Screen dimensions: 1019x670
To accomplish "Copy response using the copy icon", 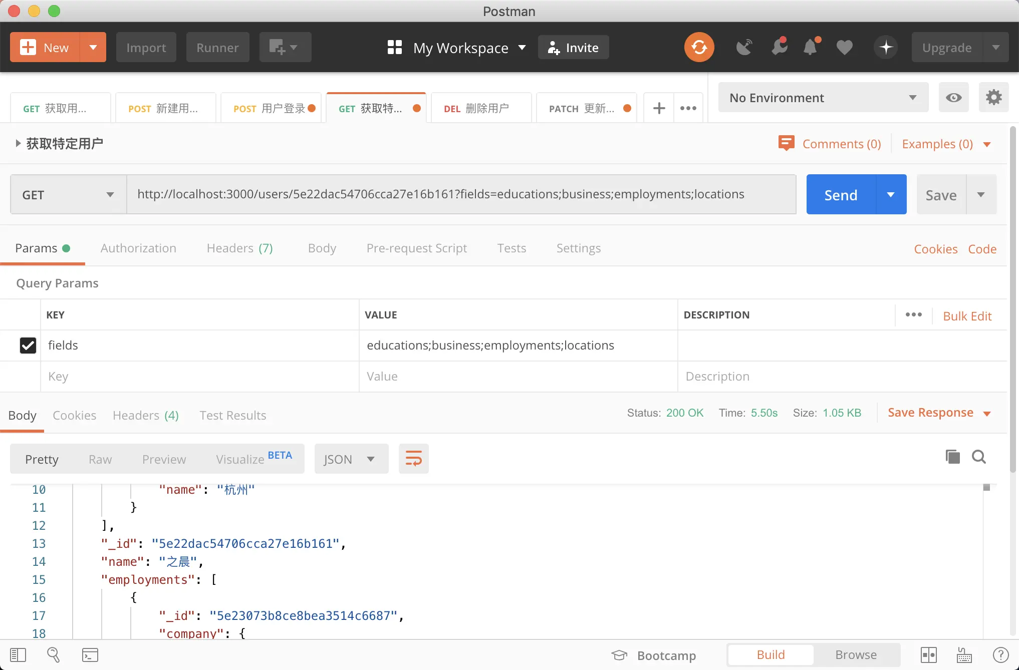I will [952, 457].
